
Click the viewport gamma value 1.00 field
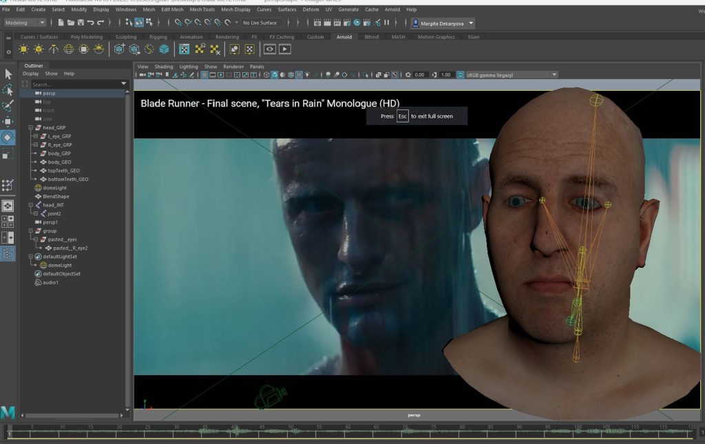(445, 75)
